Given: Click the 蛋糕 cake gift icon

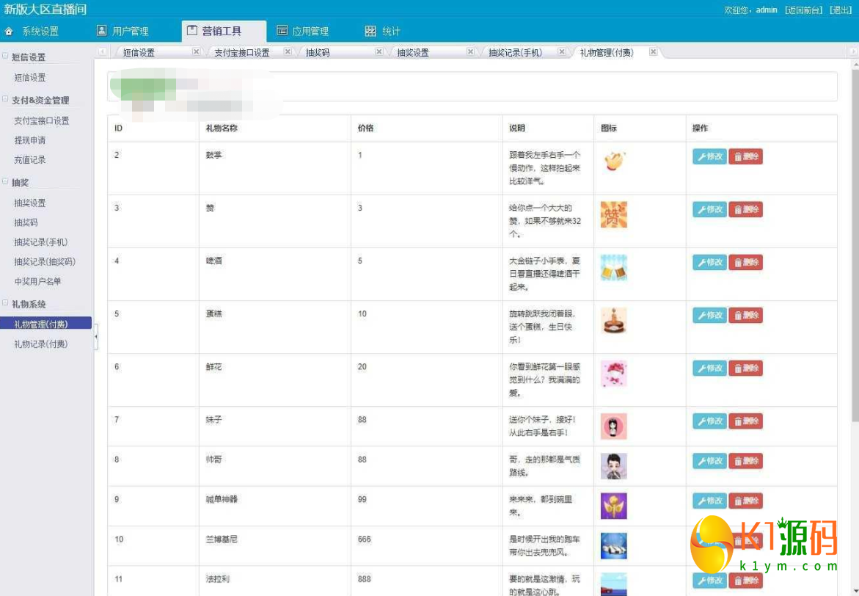Looking at the screenshot, I should pos(613,321).
